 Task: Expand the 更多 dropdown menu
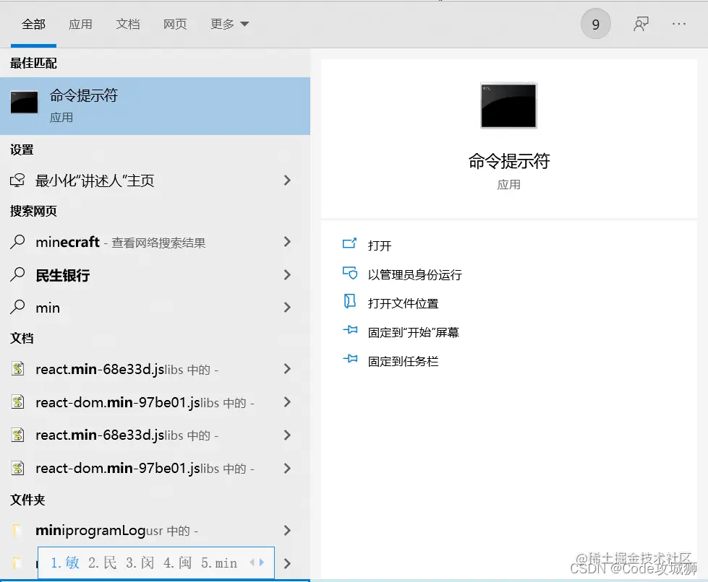point(229,24)
